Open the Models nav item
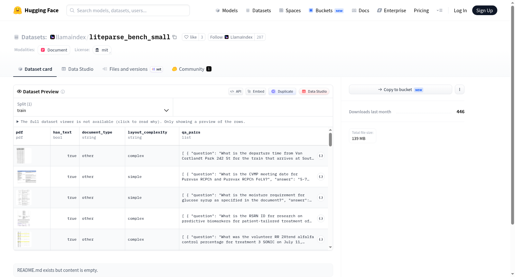The width and height of the screenshot is (515, 277). 227,10
